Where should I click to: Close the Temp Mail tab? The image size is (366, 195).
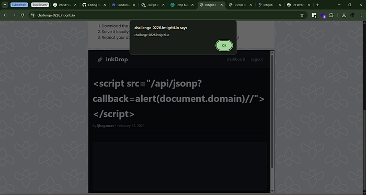pos(192,5)
